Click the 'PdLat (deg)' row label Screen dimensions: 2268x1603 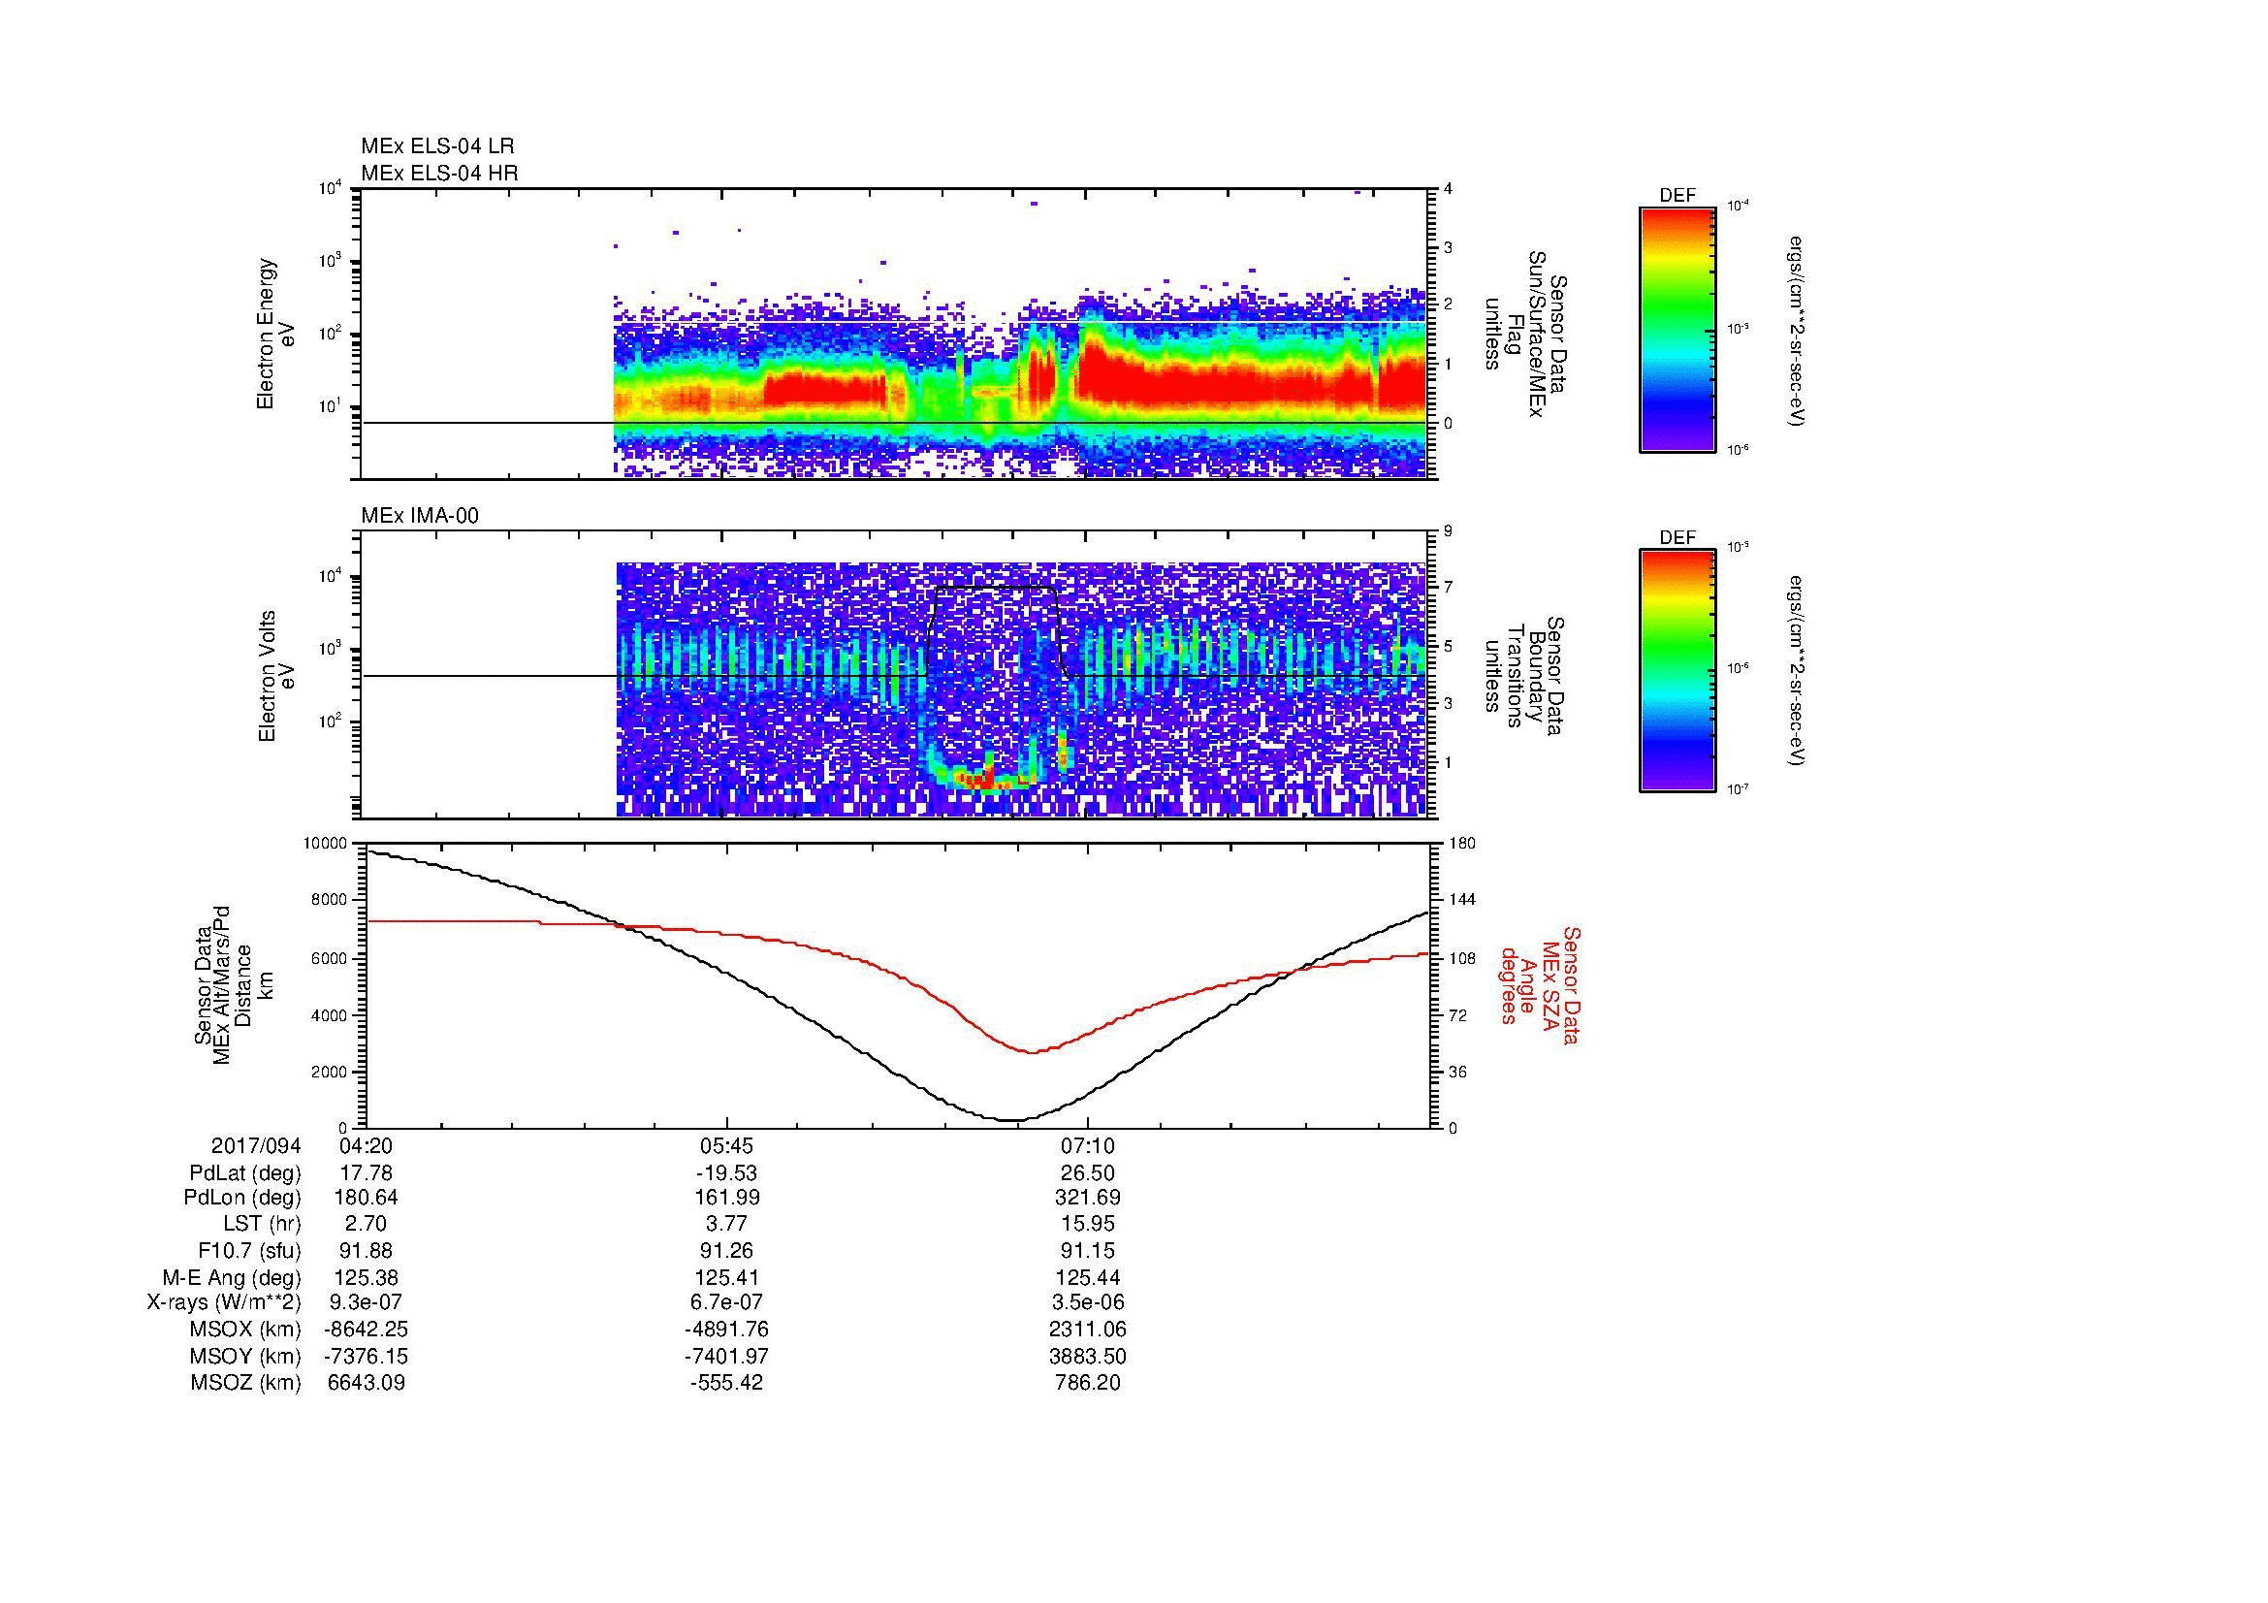pyautogui.click(x=245, y=1173)
